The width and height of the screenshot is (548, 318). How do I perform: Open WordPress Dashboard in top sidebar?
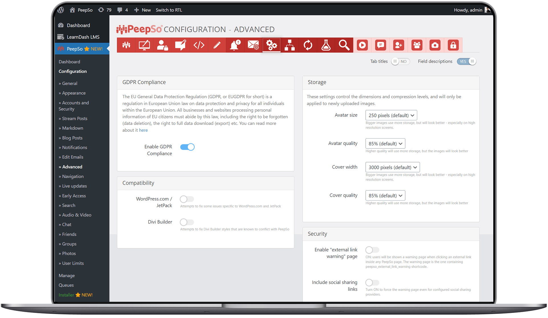coord(82,25)
